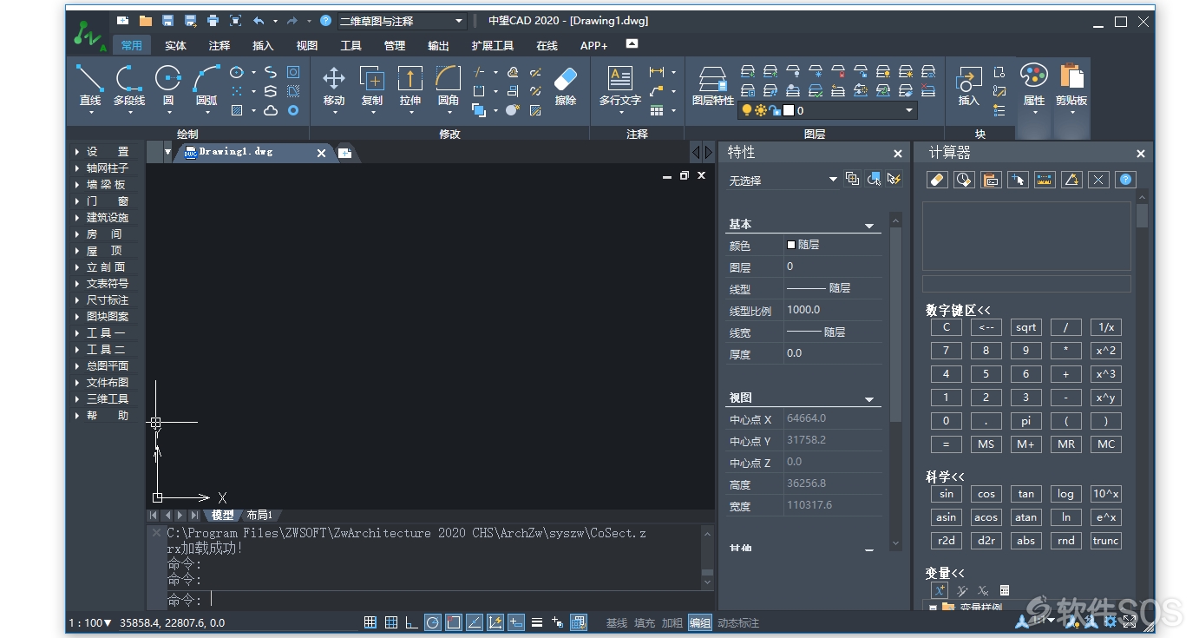Click the 线型比例 value 1000.0
1199x638 pixels.
click(803, 310)
